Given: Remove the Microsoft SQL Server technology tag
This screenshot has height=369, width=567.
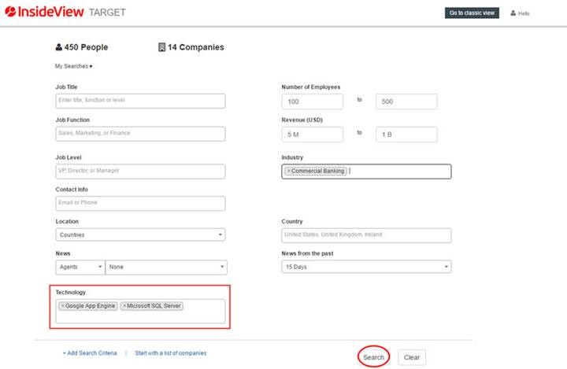Looking at the screenshot, I should pyautogui.click(x=124, y=306).
